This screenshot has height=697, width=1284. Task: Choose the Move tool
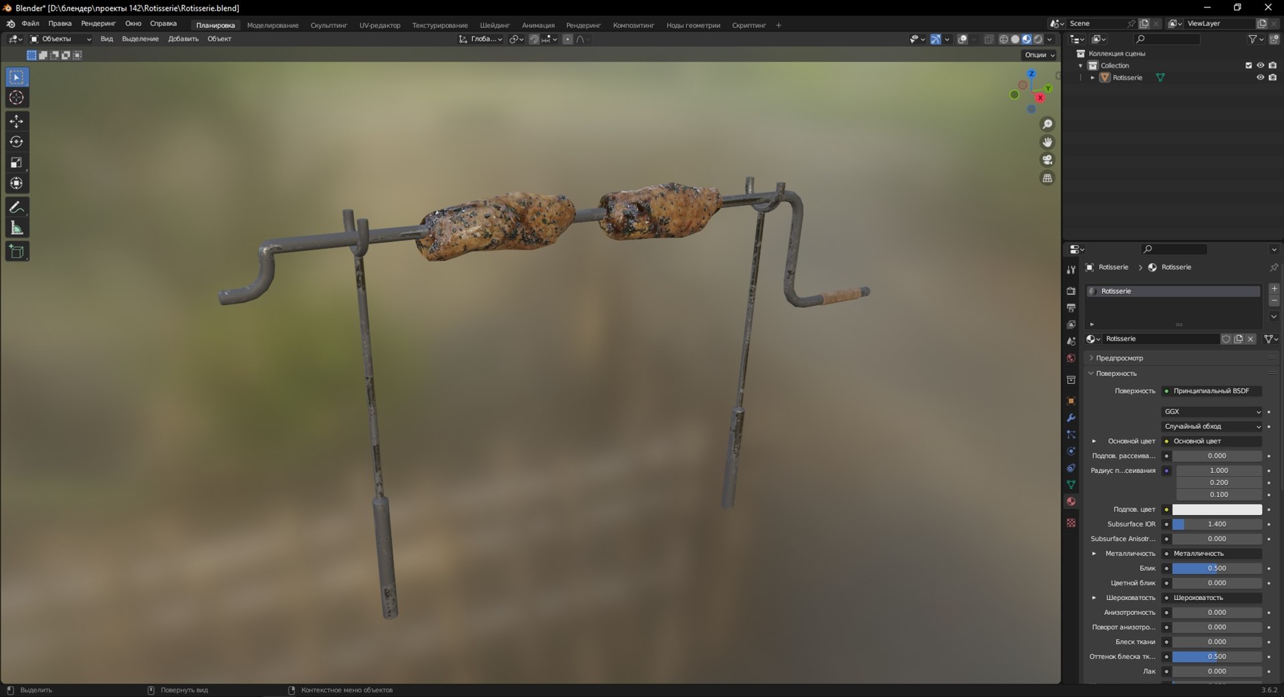[17, 121]
